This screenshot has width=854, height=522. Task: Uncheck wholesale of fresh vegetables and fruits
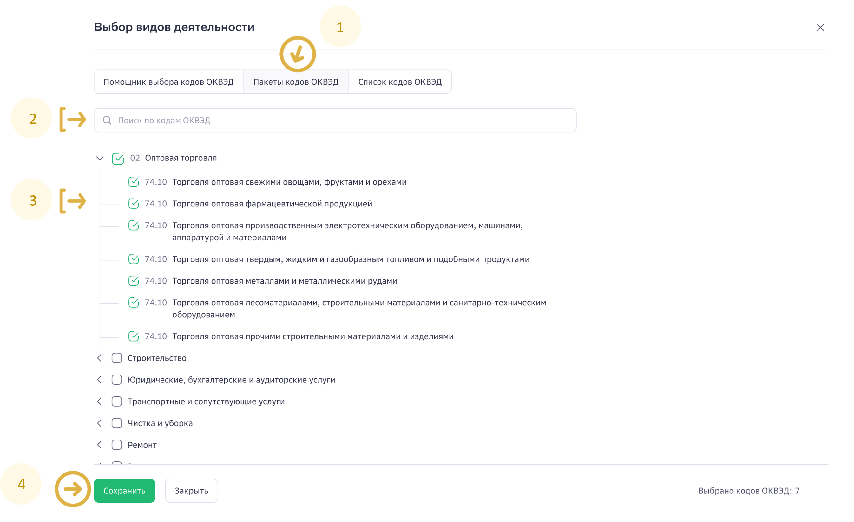tap(134, 182)
